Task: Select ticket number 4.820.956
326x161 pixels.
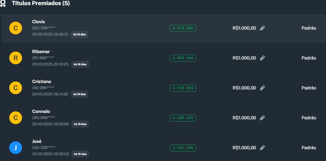Action: coord(183,58)
